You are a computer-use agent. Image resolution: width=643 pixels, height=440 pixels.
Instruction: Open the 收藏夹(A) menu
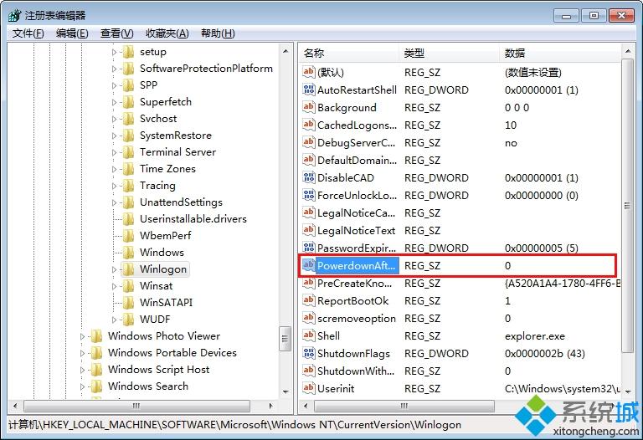pos(167,33)
